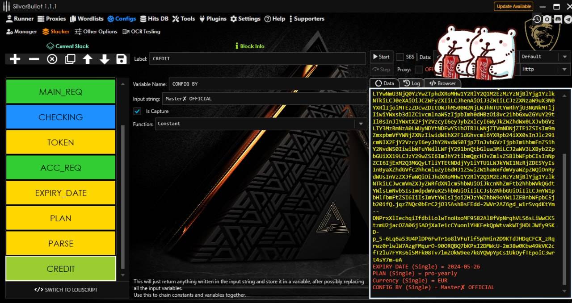Select the ACC_REQ block
The height and width of the screenshot is (303, 572).
click(60, 168)
